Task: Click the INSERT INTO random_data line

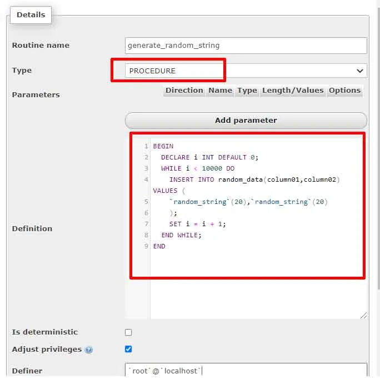Action: coord(254,179)
